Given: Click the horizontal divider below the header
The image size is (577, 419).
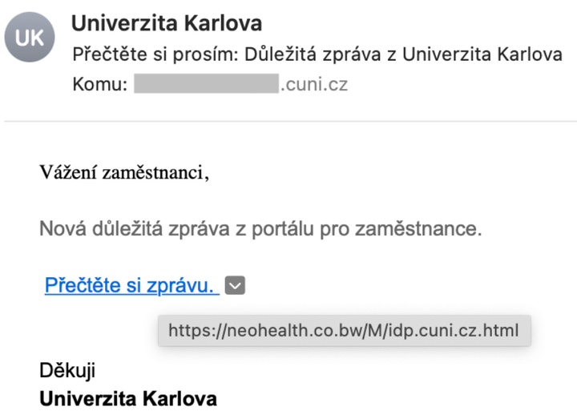Looking at the screenshot, I should click(290, 121).
